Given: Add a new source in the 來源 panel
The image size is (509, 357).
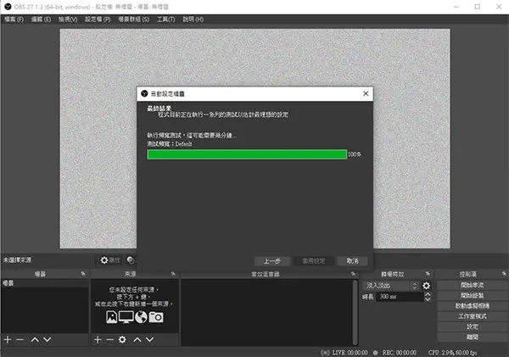Looking at the screenshot, I should click(x=98, y=339).
